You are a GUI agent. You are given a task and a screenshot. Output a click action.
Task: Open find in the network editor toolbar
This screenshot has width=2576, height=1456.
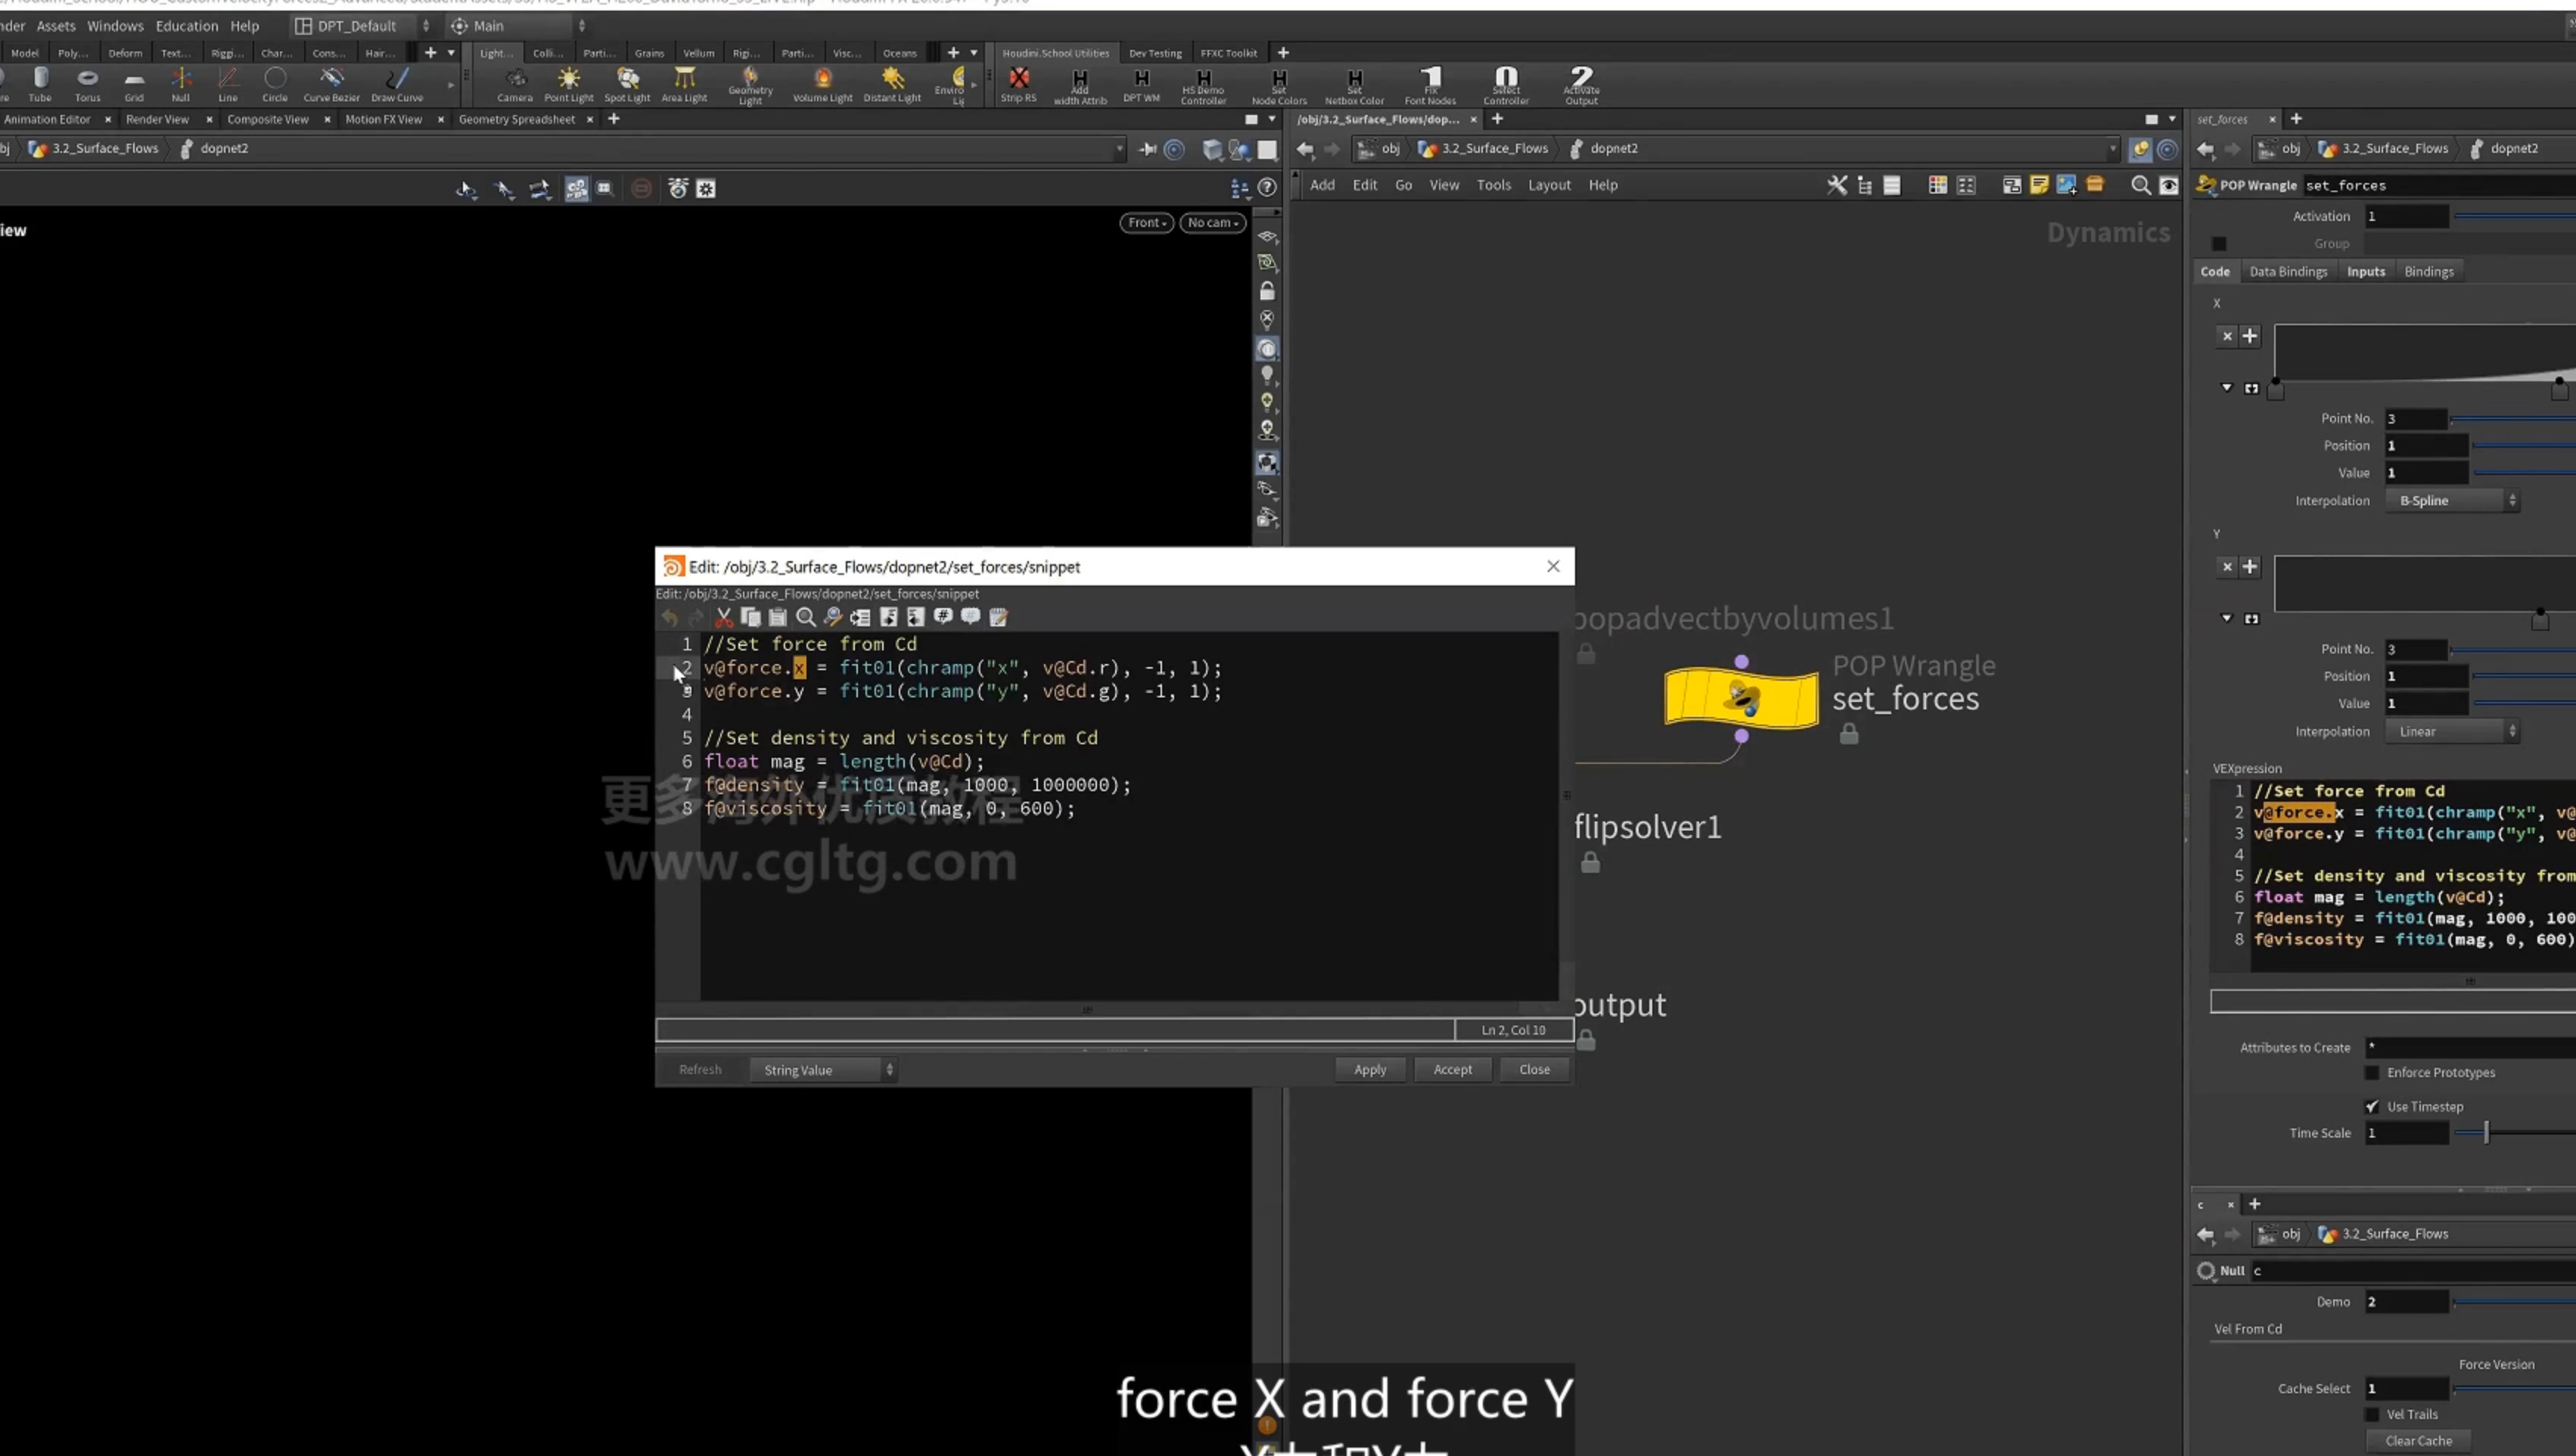(x=2140, y=185)
